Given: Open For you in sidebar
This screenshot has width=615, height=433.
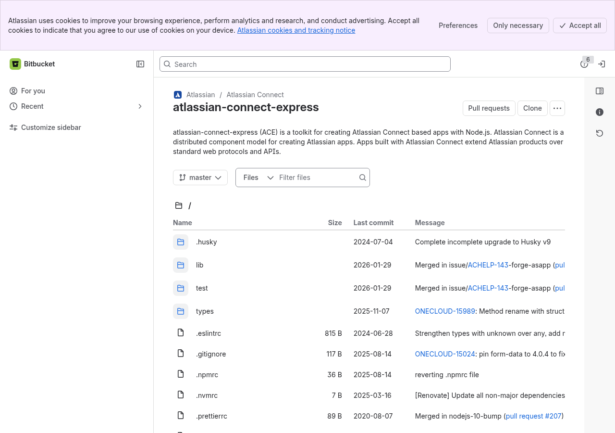Looking at the screenshot, I should pos(77,91).
